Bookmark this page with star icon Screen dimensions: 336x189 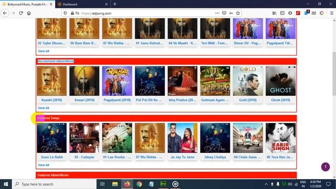point(238,13)
